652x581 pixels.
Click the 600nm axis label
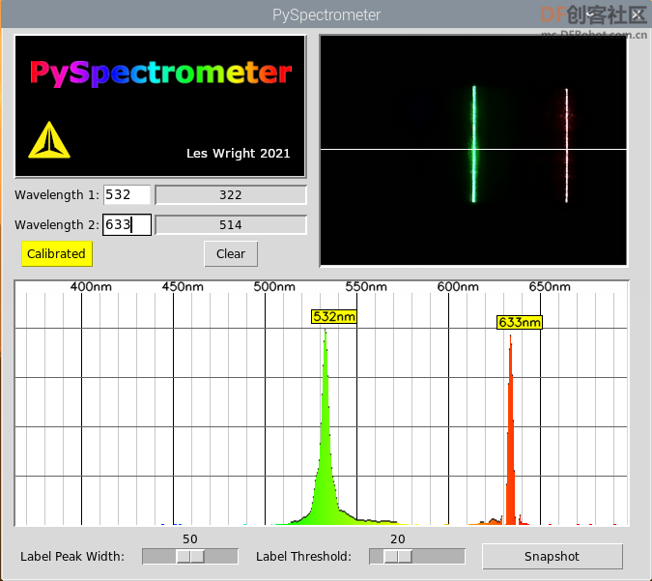click(x=458, y=287)
